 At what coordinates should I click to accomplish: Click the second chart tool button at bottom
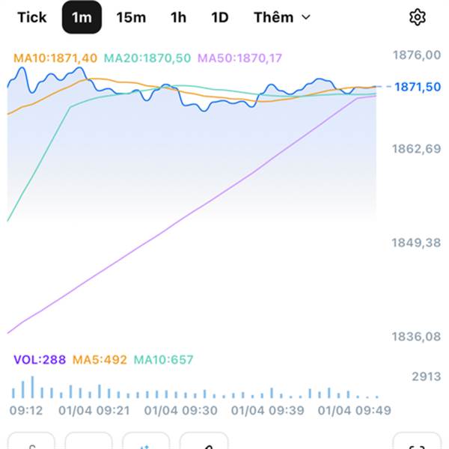click(x=88, y=443)
